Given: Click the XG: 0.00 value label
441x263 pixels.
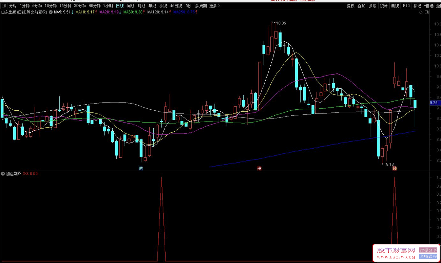Looking at the screenshot, I should click(30, 174).
